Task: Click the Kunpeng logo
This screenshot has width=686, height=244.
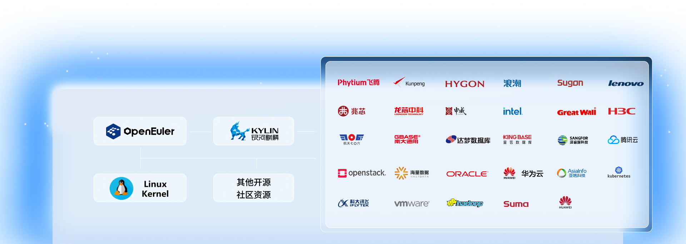Action: coord(409,83)
